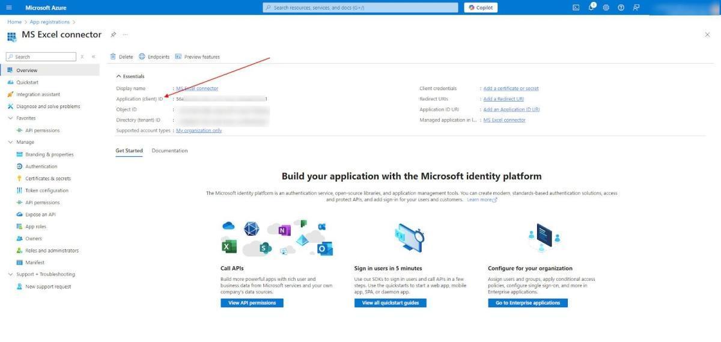Click the Directory (tenant) ID label
The height and width of the screenshot is (342, 721).
(138, 120)
